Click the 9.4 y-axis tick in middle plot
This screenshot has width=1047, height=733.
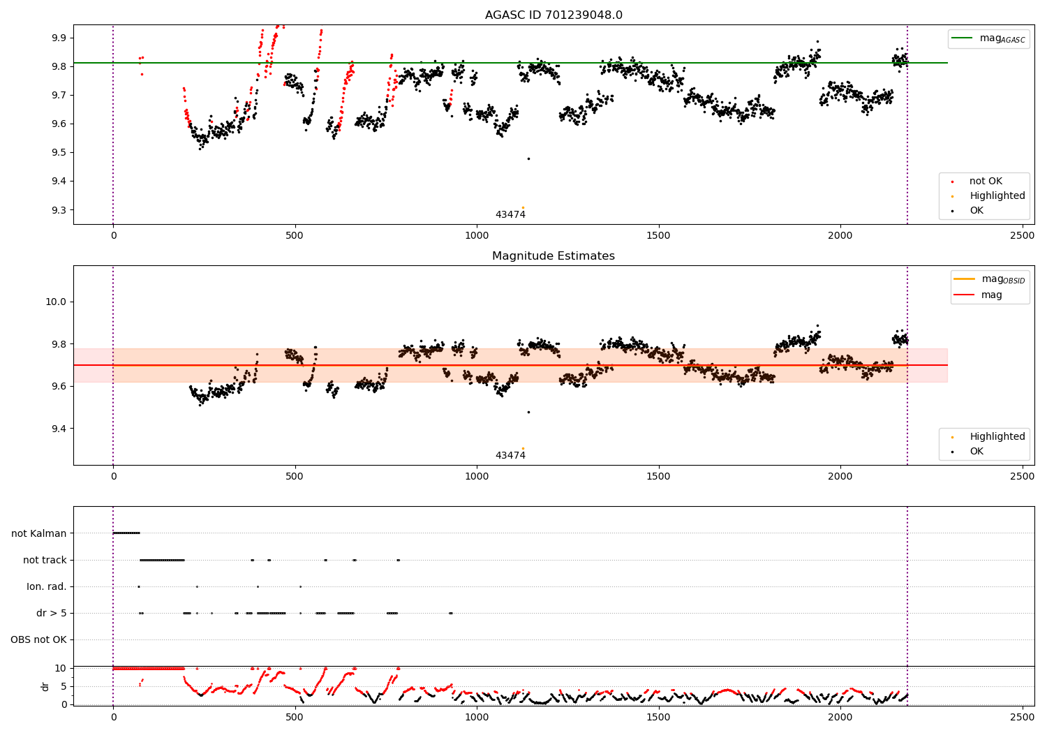click(60, 429)
